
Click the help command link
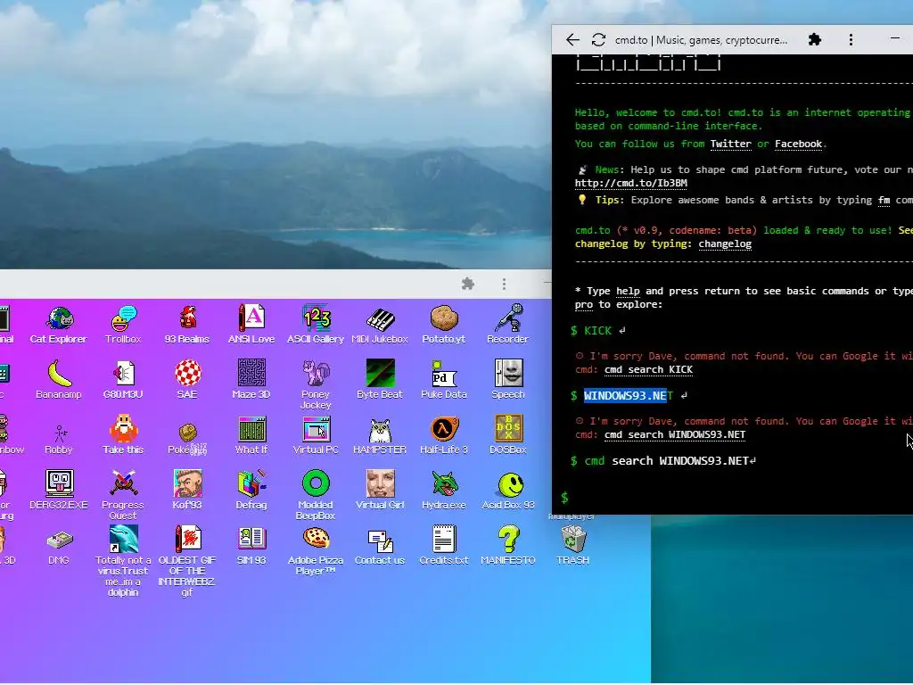[628, 291]
